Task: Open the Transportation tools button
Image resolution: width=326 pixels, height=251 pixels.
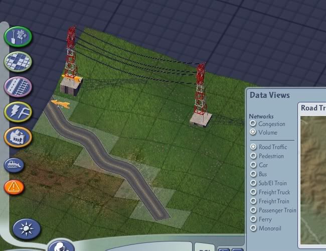Action: click(18, 87)
